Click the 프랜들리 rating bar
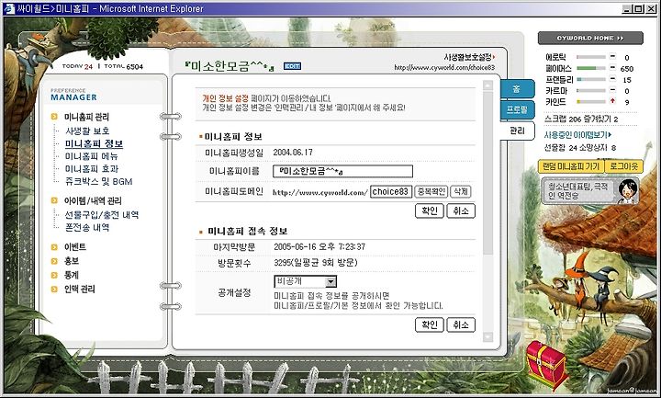The image size is (661, 398). [x=591, y=79]
